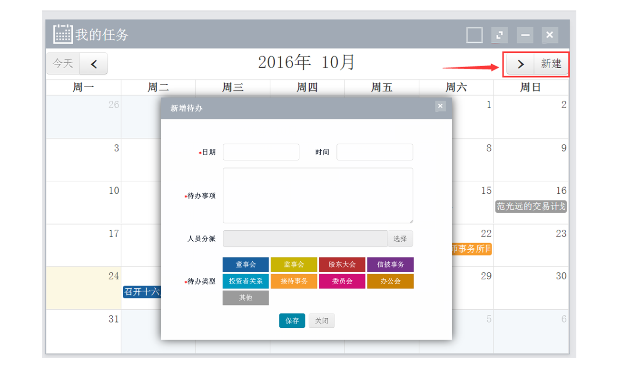The width and height of the screenshot is (622, 373).
Task: Select the 投资者关系 type
Action: 246,281
